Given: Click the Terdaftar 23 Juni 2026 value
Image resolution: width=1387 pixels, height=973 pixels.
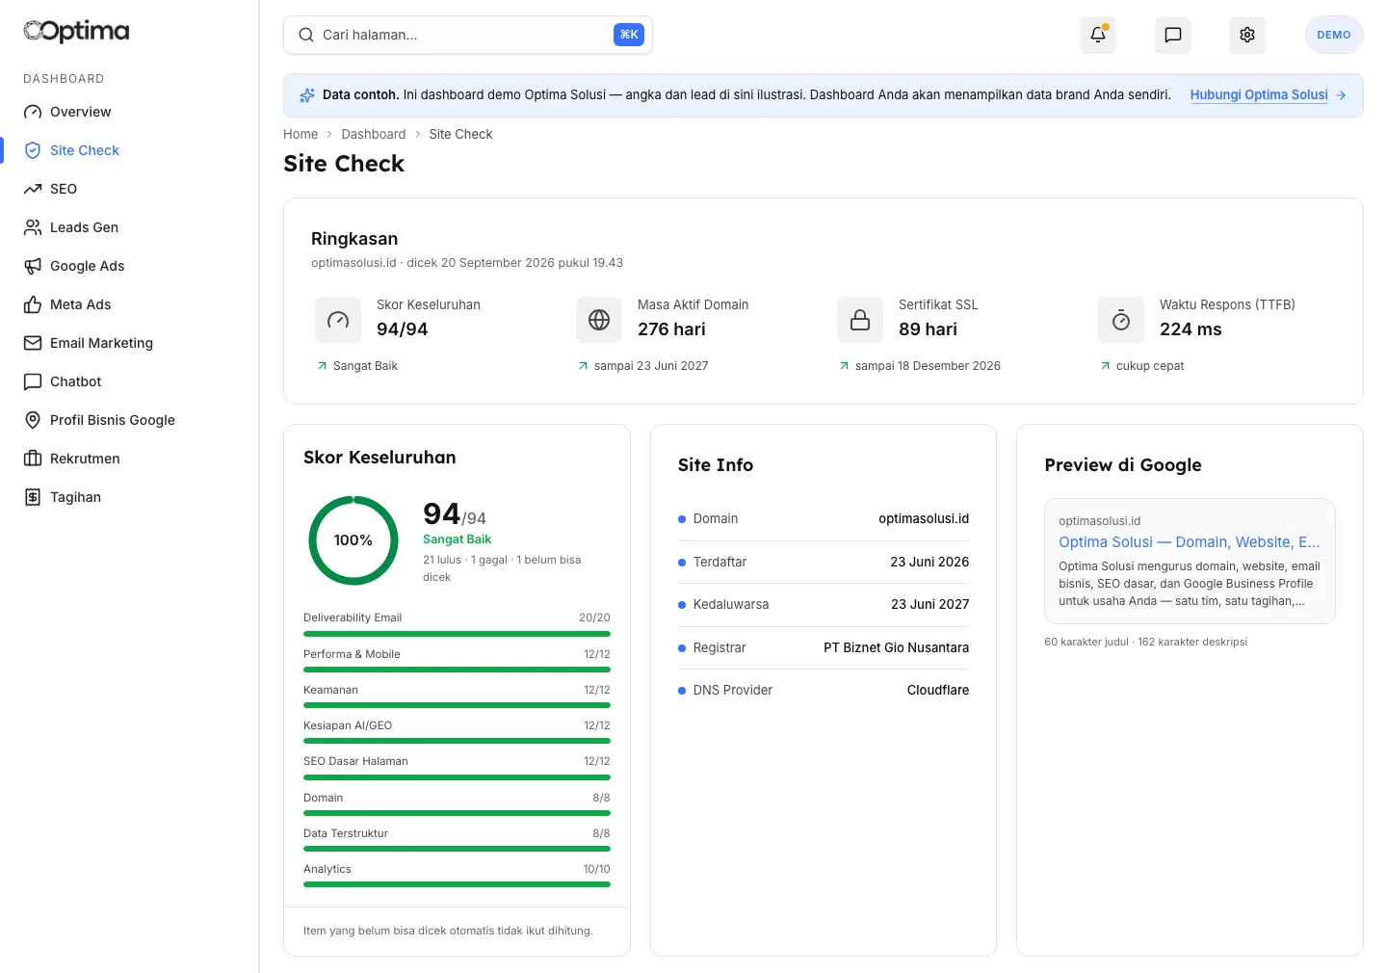Looking at the screenshot, I should [x=929, y=562].
